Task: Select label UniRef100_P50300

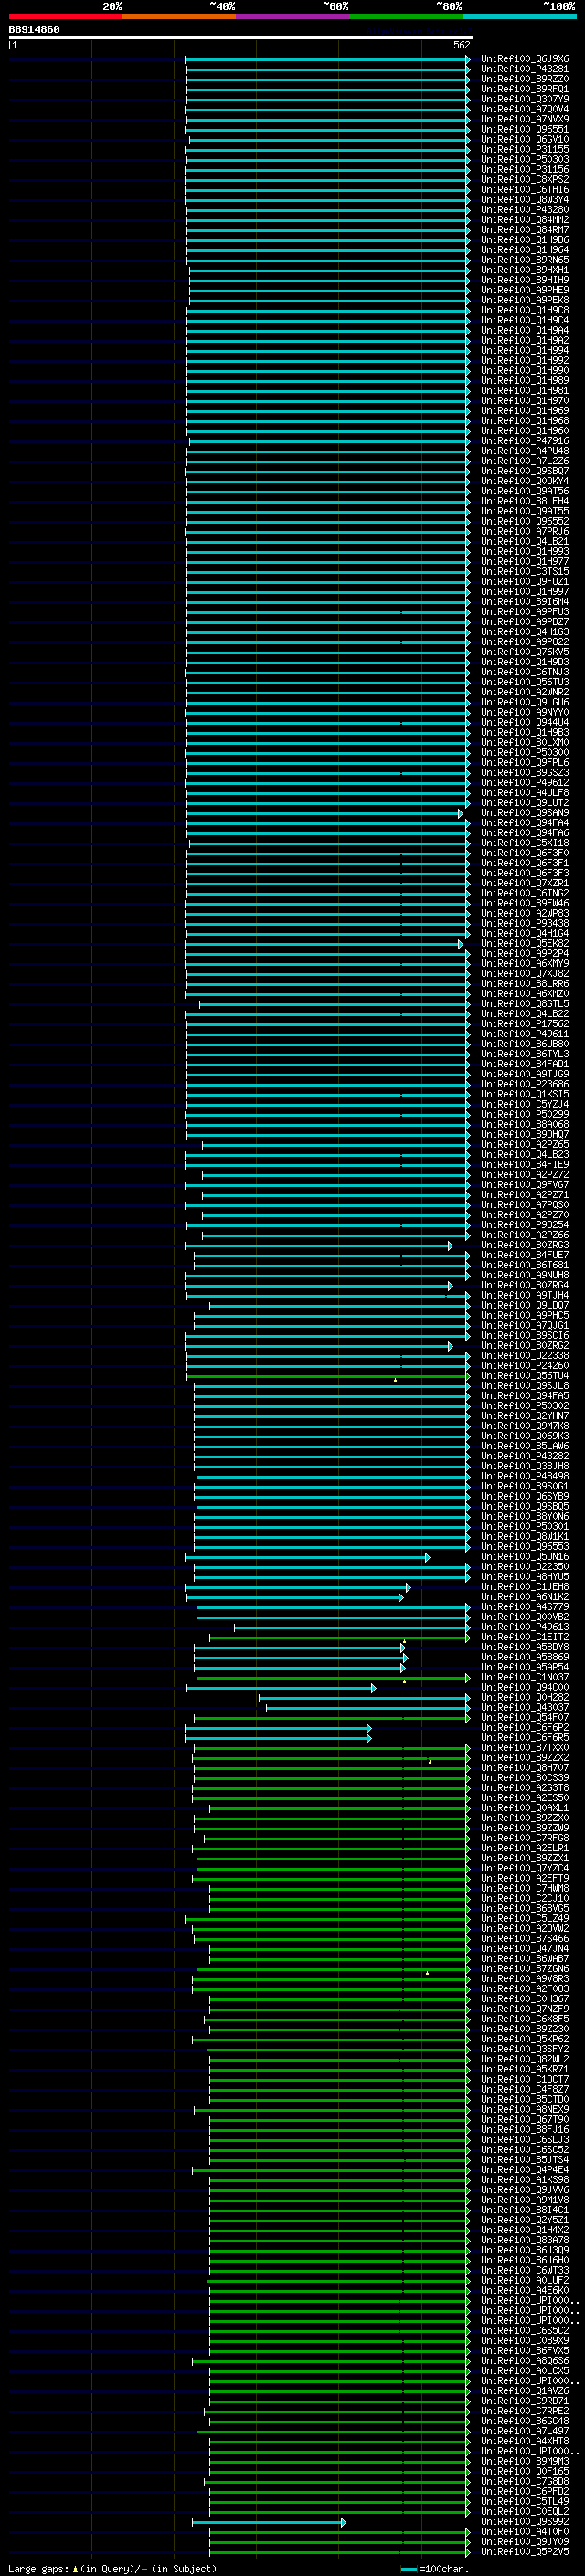Action: [x=525, y=752]
